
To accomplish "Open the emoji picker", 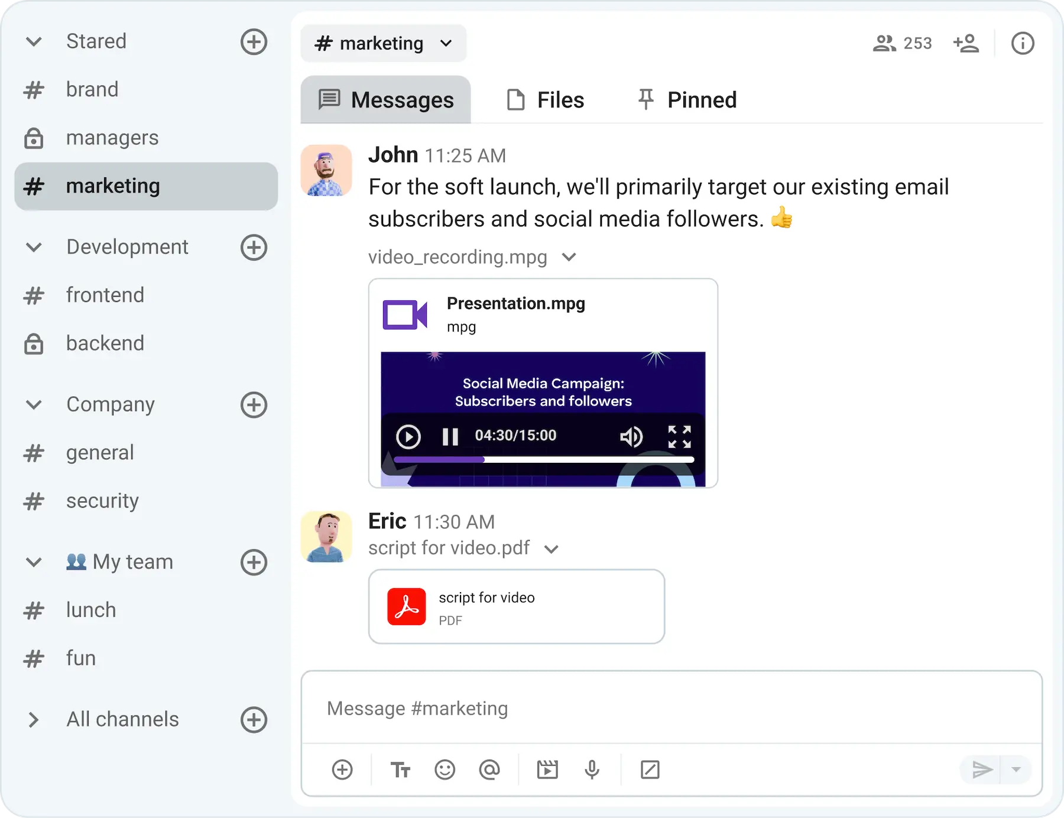I will [x=445, y=770].
